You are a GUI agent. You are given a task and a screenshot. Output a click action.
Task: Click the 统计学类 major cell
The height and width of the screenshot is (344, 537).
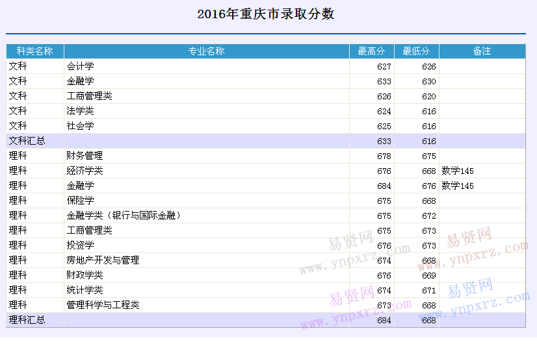coord(85,290)
